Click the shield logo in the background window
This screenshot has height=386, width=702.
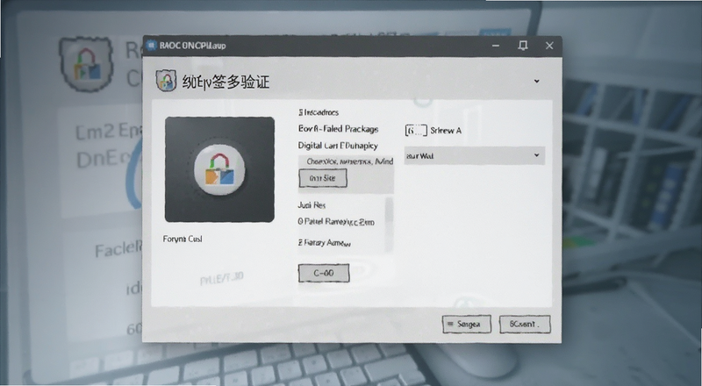(86, 64)
